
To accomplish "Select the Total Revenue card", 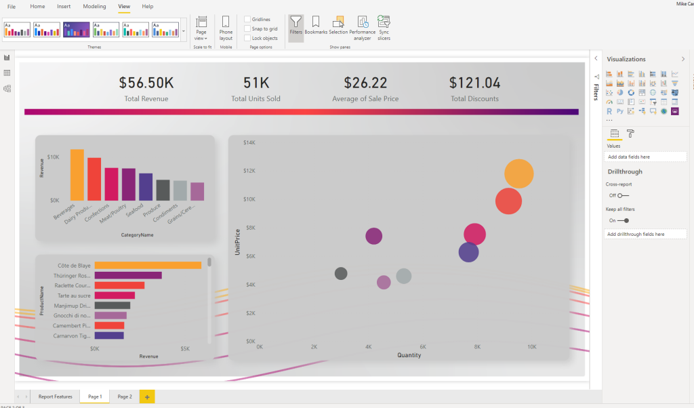I will (x=146, y=89).
